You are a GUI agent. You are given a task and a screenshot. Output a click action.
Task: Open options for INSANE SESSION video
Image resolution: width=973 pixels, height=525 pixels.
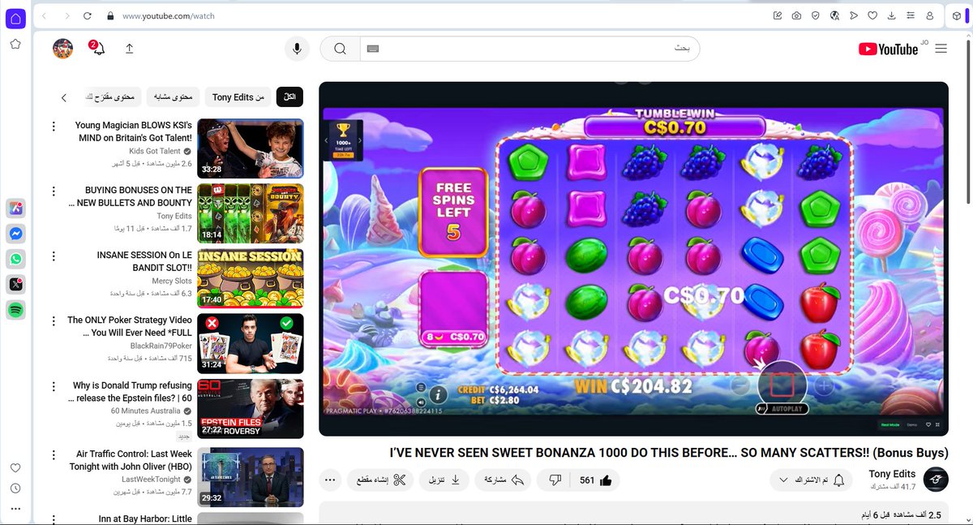(54, 256)
